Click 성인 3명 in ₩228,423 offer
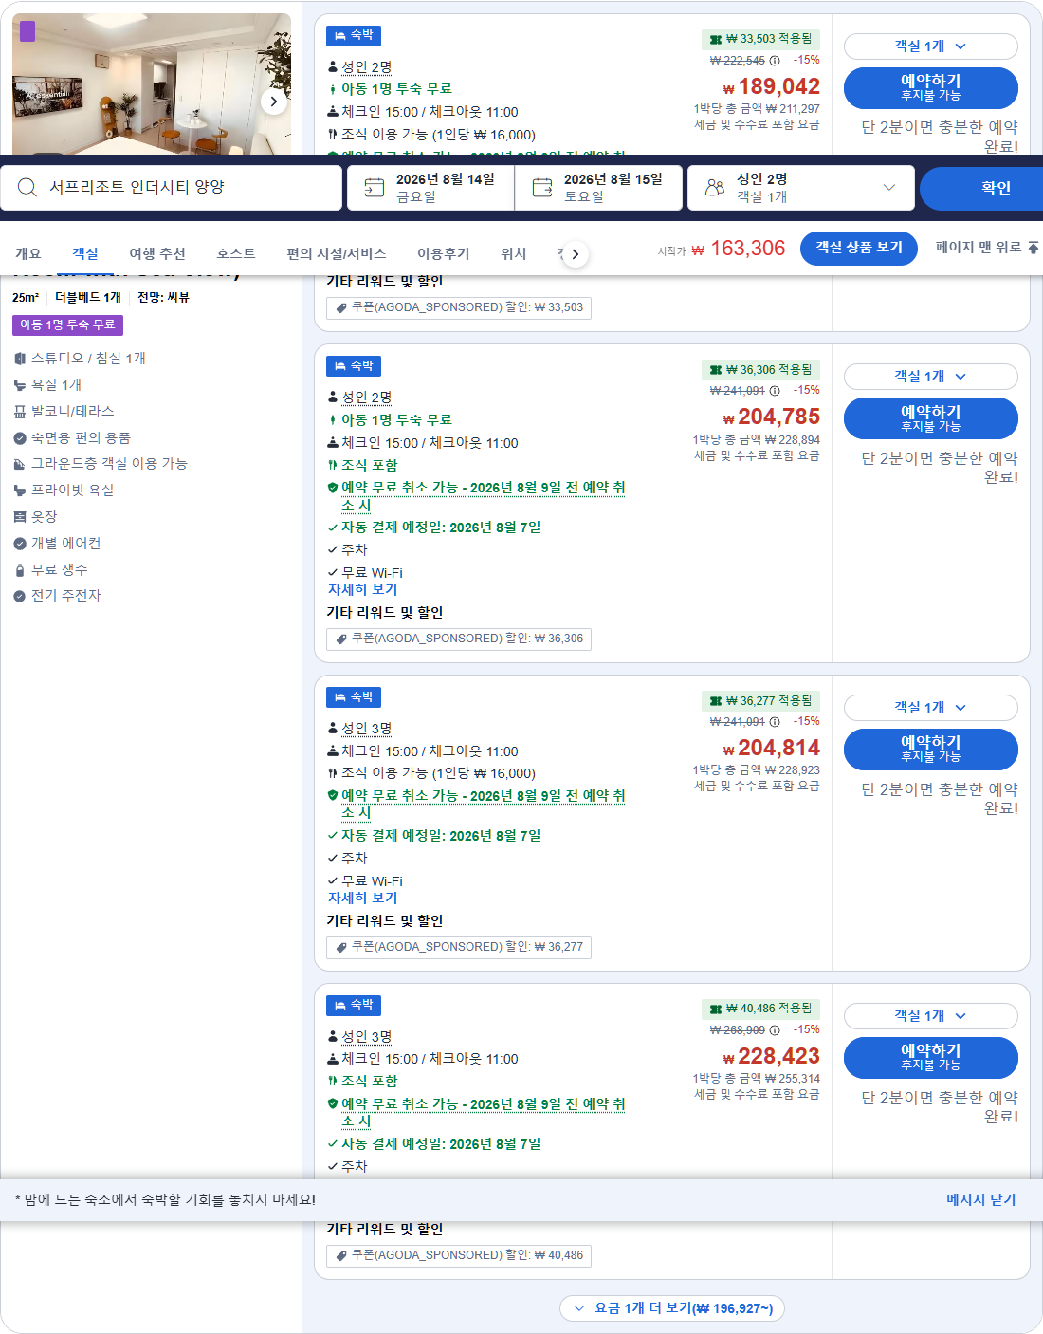Screen dimensions: 1043x1334 click(366, 1037)
